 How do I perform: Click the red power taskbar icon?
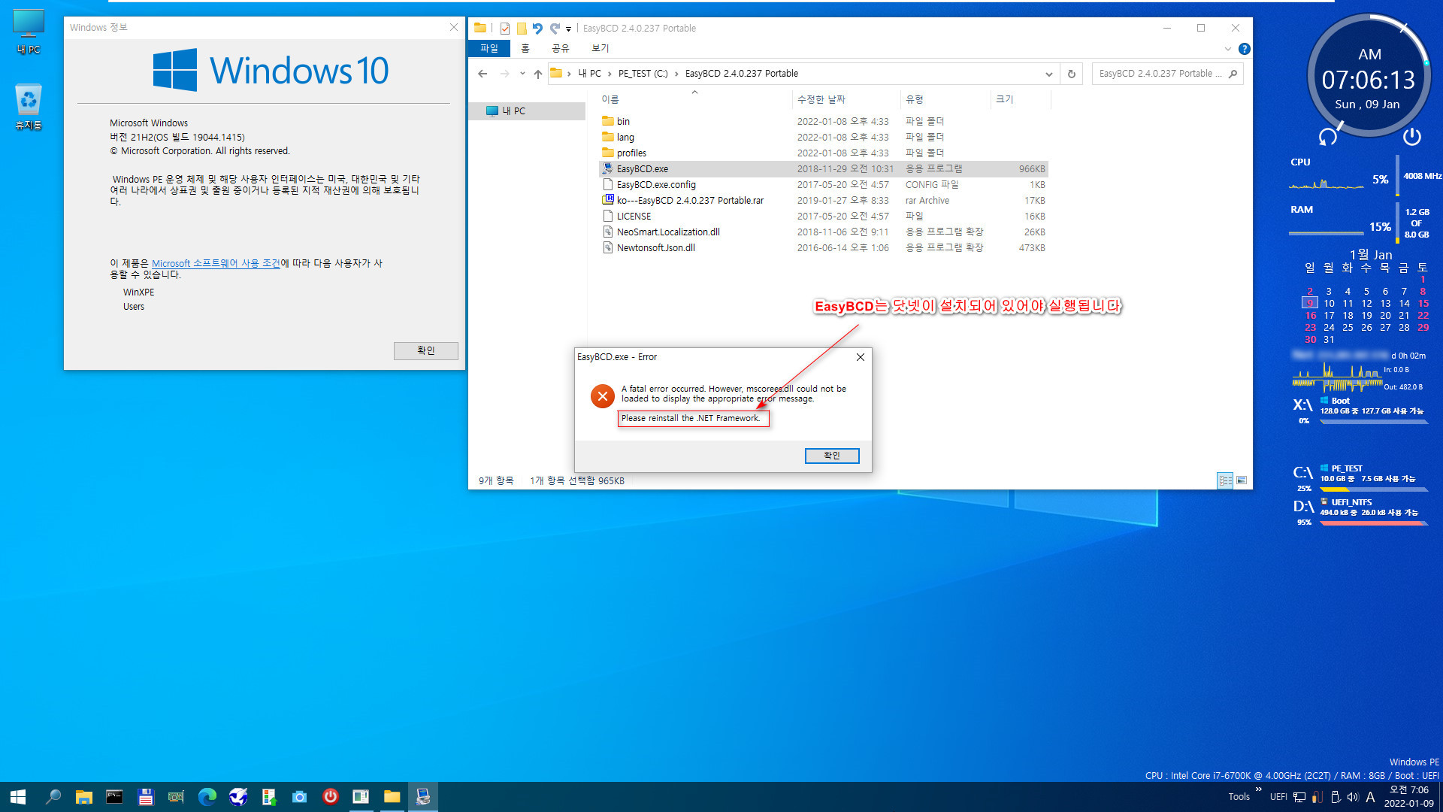pos(330,797)
